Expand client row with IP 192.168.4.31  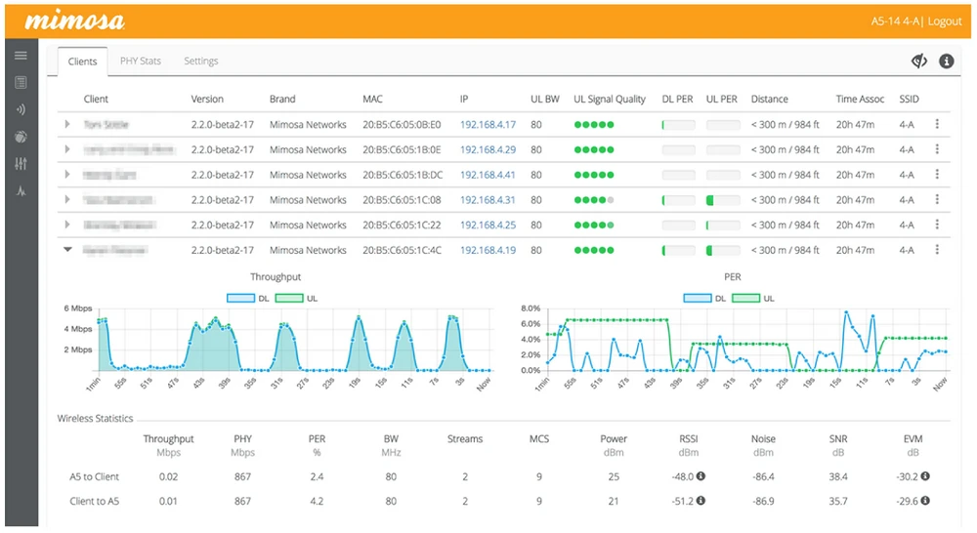(x=67, y=200)
